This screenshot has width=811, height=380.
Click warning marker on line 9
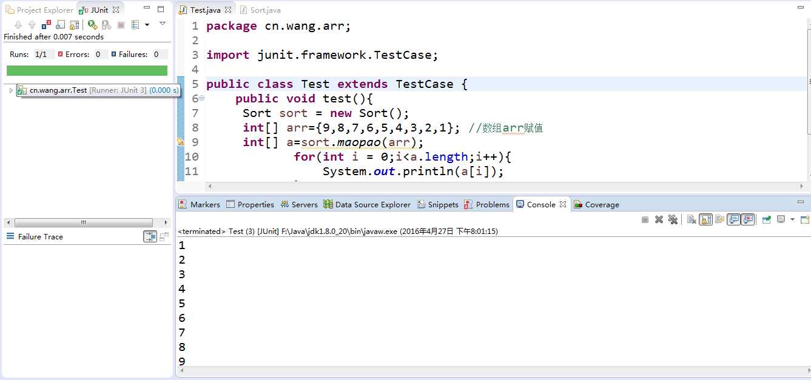tap(180, 141)
